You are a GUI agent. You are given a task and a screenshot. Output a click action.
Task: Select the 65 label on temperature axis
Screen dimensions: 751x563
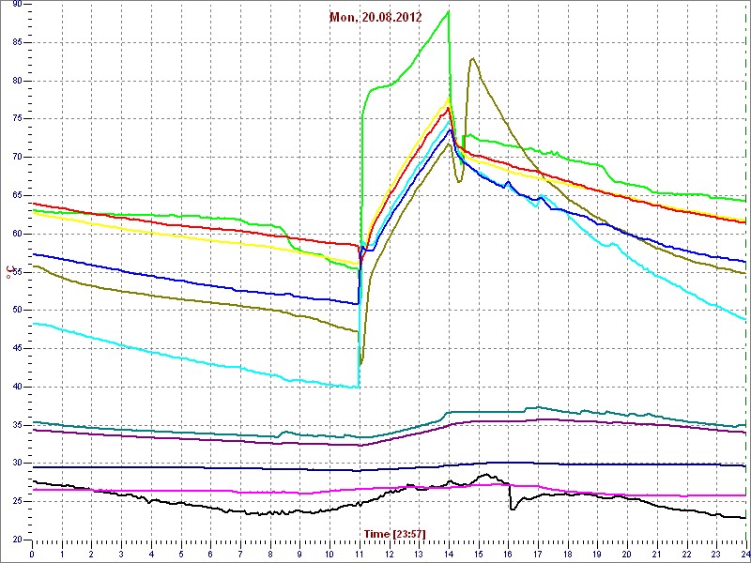[x=17, y=196]
